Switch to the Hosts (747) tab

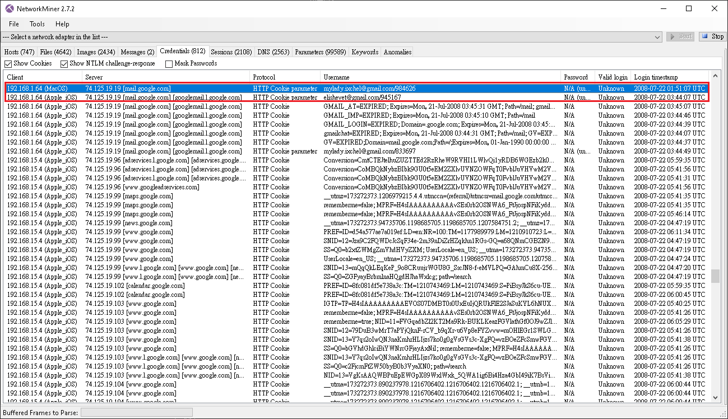point(20,52)
